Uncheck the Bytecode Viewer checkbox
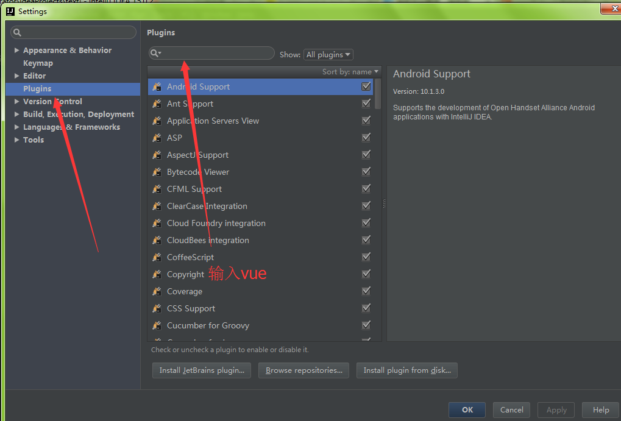This screenshot has width=621, height=421. pyautogui.click(x=366, y=171)
